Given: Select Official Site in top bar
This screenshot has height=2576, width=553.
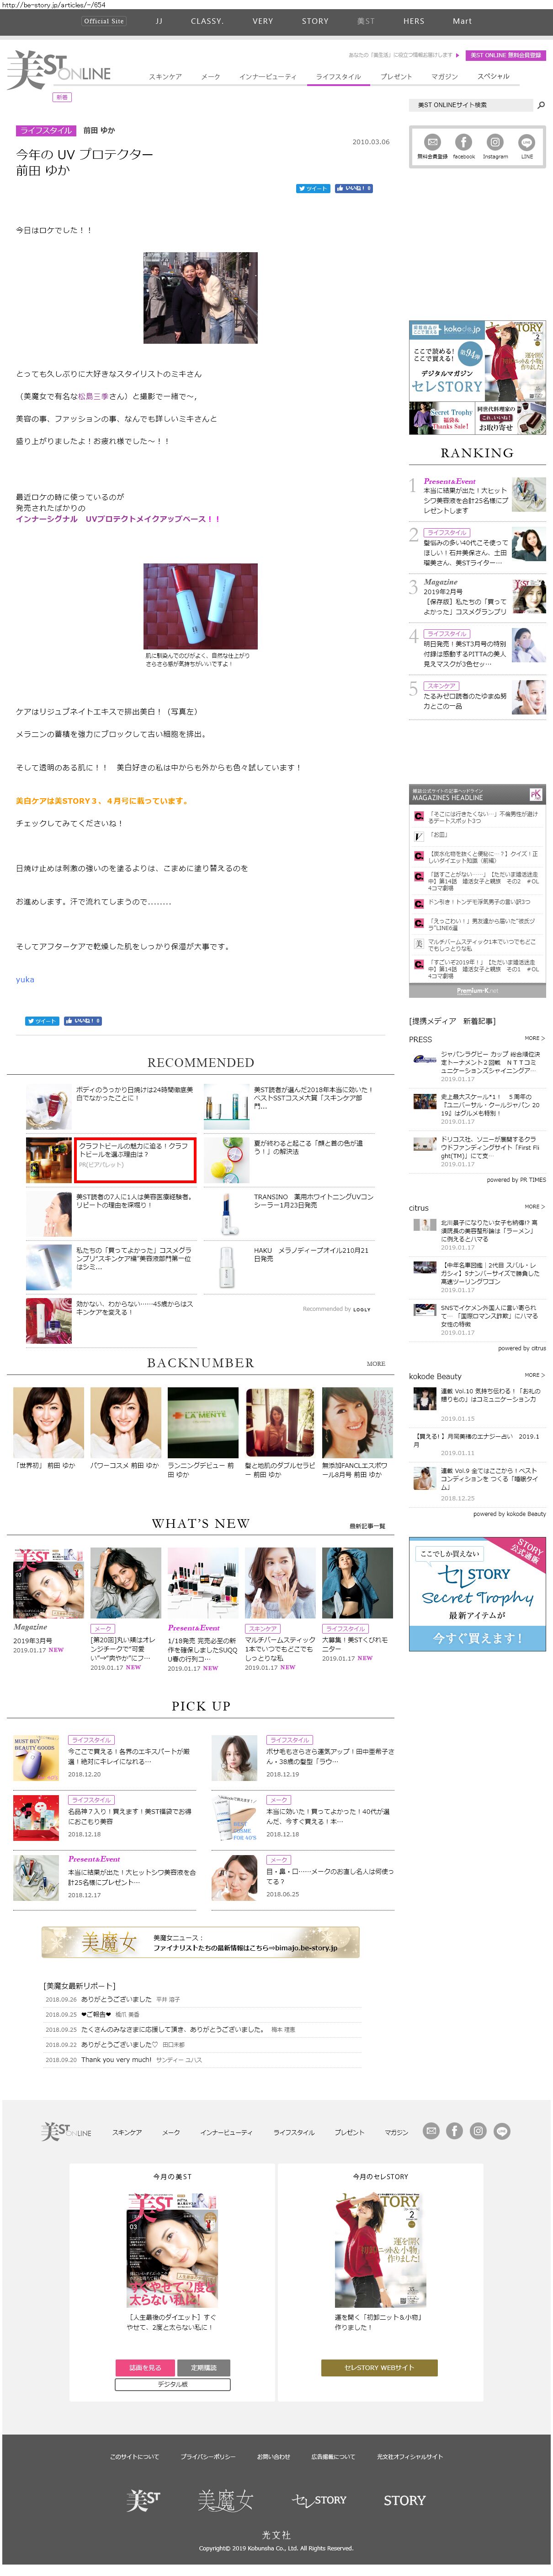Looking at the screenshot, I should [104, 21].
